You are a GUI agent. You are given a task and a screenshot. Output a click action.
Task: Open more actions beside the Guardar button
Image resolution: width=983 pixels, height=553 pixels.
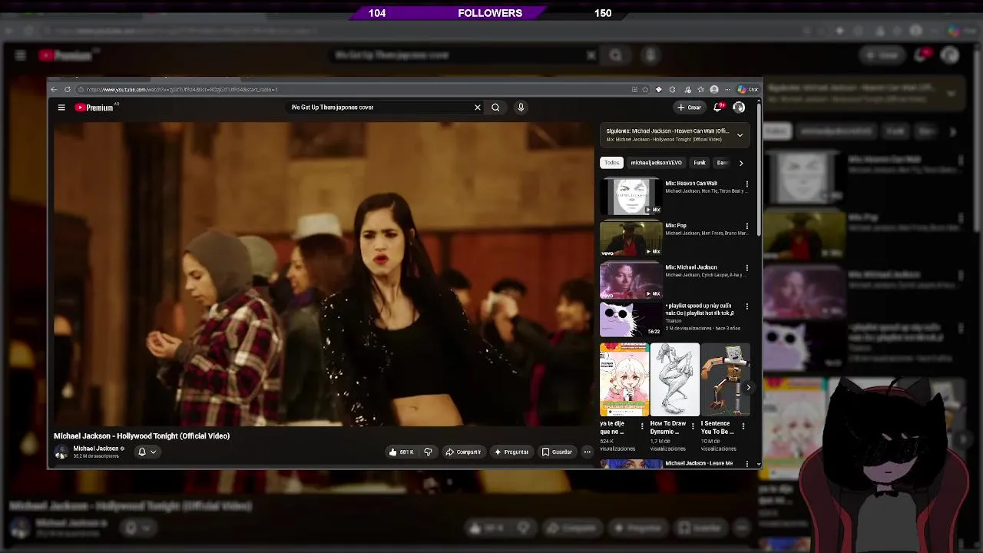coord(587,452)
